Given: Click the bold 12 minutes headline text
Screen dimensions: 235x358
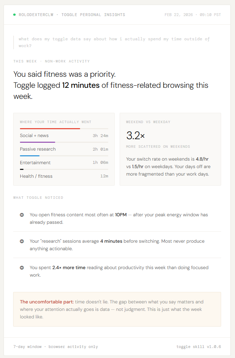Looking at the screenshot, I should point(81,85).
